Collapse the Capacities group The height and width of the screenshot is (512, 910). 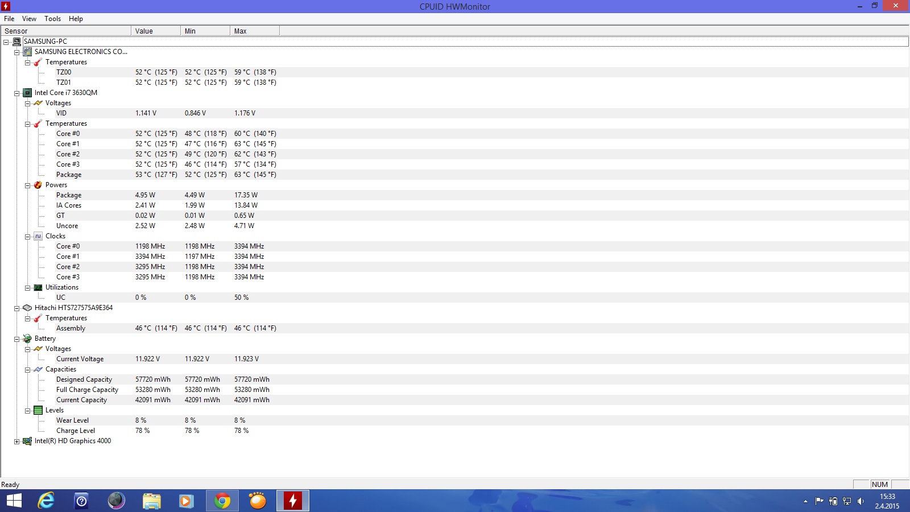(x=27, y=369)
